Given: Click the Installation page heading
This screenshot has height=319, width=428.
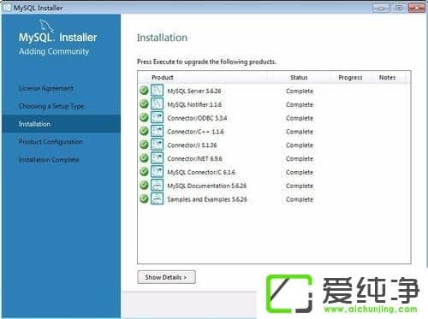Looking at the screenshot, I should [162, 38].
